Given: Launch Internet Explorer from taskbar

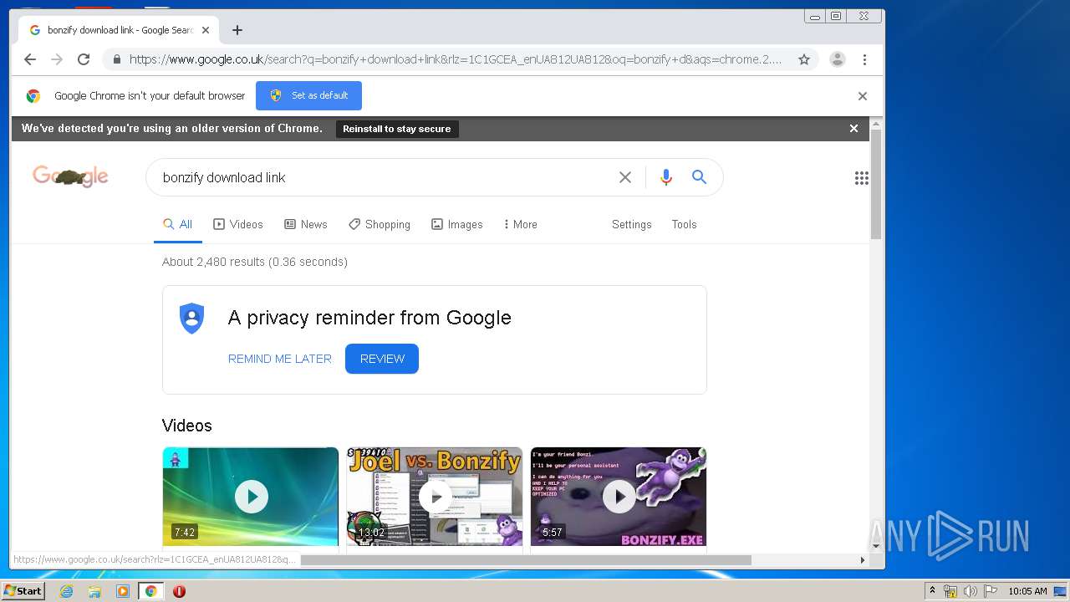Looking at the screenshot, I should 66,591.
